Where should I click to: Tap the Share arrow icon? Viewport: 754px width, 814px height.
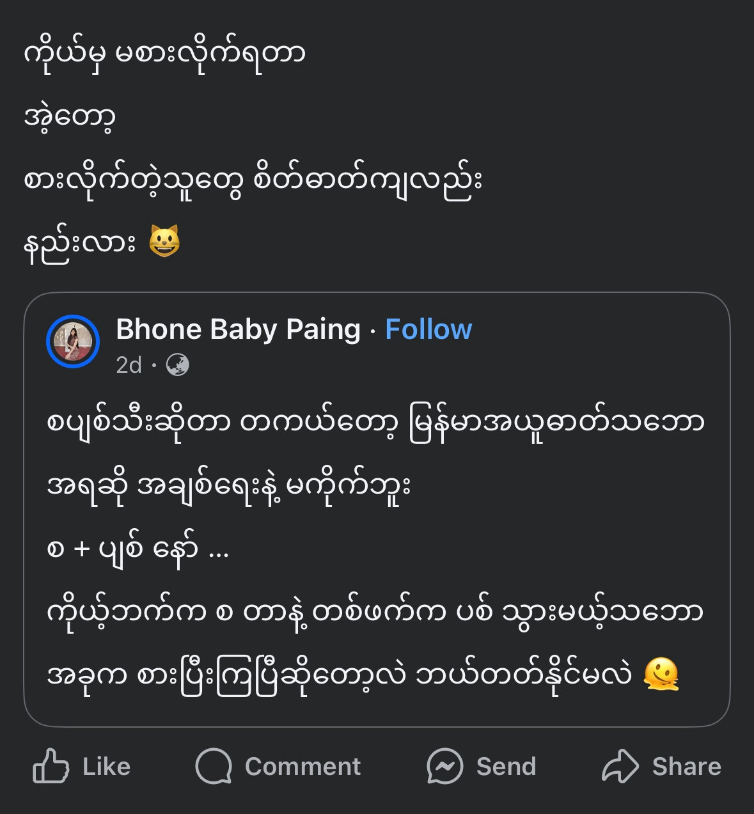tap(620, 766)
